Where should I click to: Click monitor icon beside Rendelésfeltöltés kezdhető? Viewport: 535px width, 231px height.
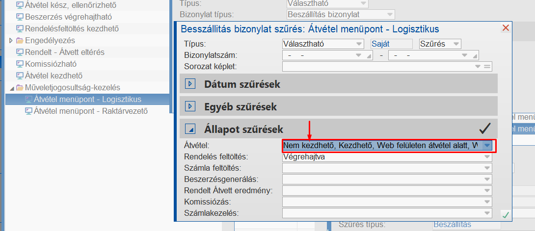coord(20,28)
